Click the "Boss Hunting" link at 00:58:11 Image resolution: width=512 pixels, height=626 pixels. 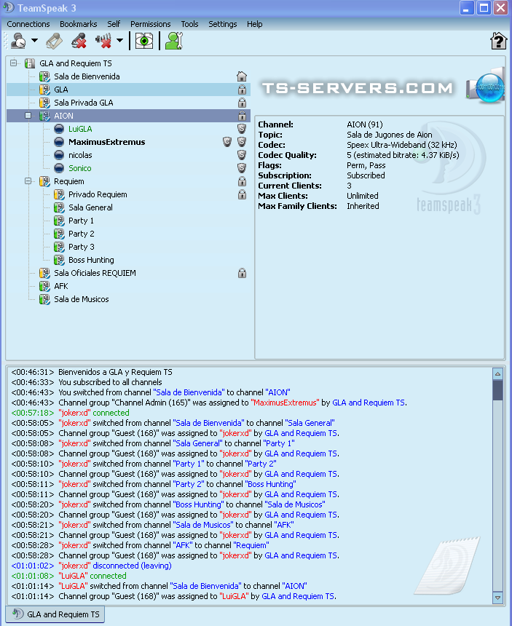click(x=270, y=484)
